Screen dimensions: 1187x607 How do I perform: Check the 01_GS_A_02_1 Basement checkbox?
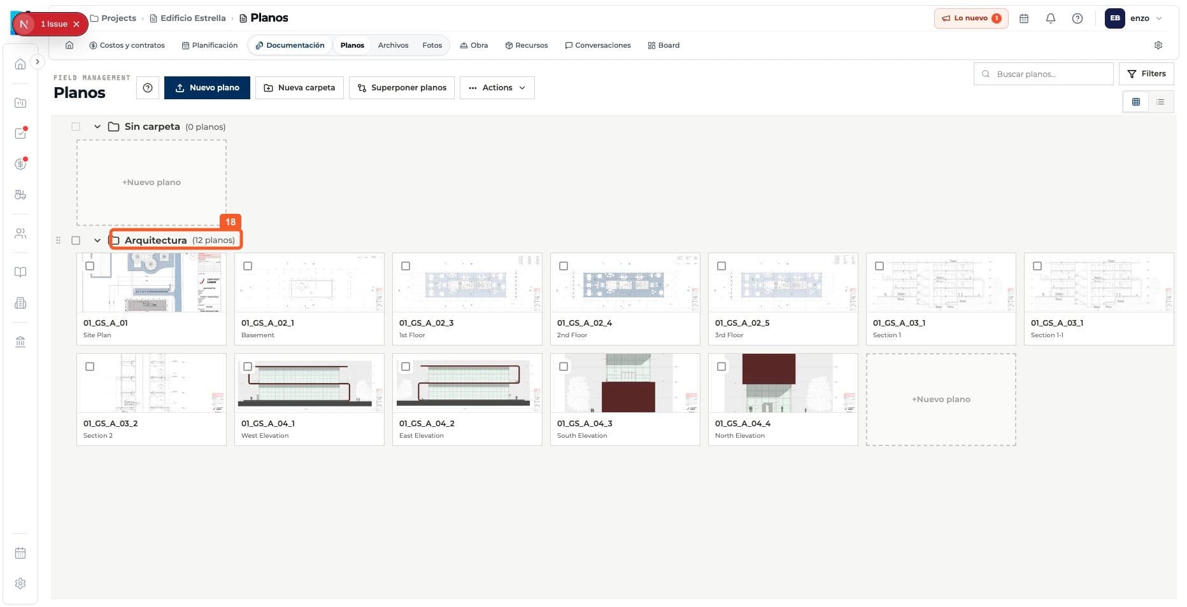248,266
